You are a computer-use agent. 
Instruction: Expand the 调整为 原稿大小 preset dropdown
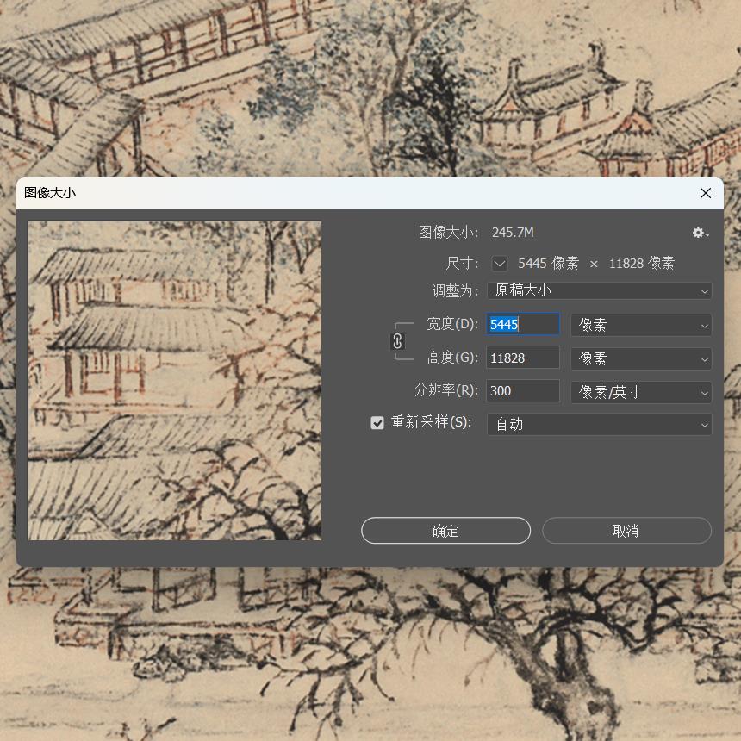[599, 290]
